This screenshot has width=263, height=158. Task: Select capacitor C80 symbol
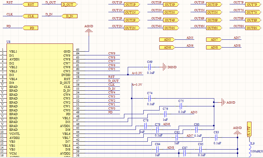click(196, 130)
